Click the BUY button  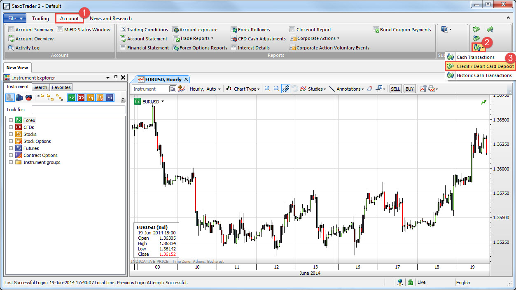(409, 89)
